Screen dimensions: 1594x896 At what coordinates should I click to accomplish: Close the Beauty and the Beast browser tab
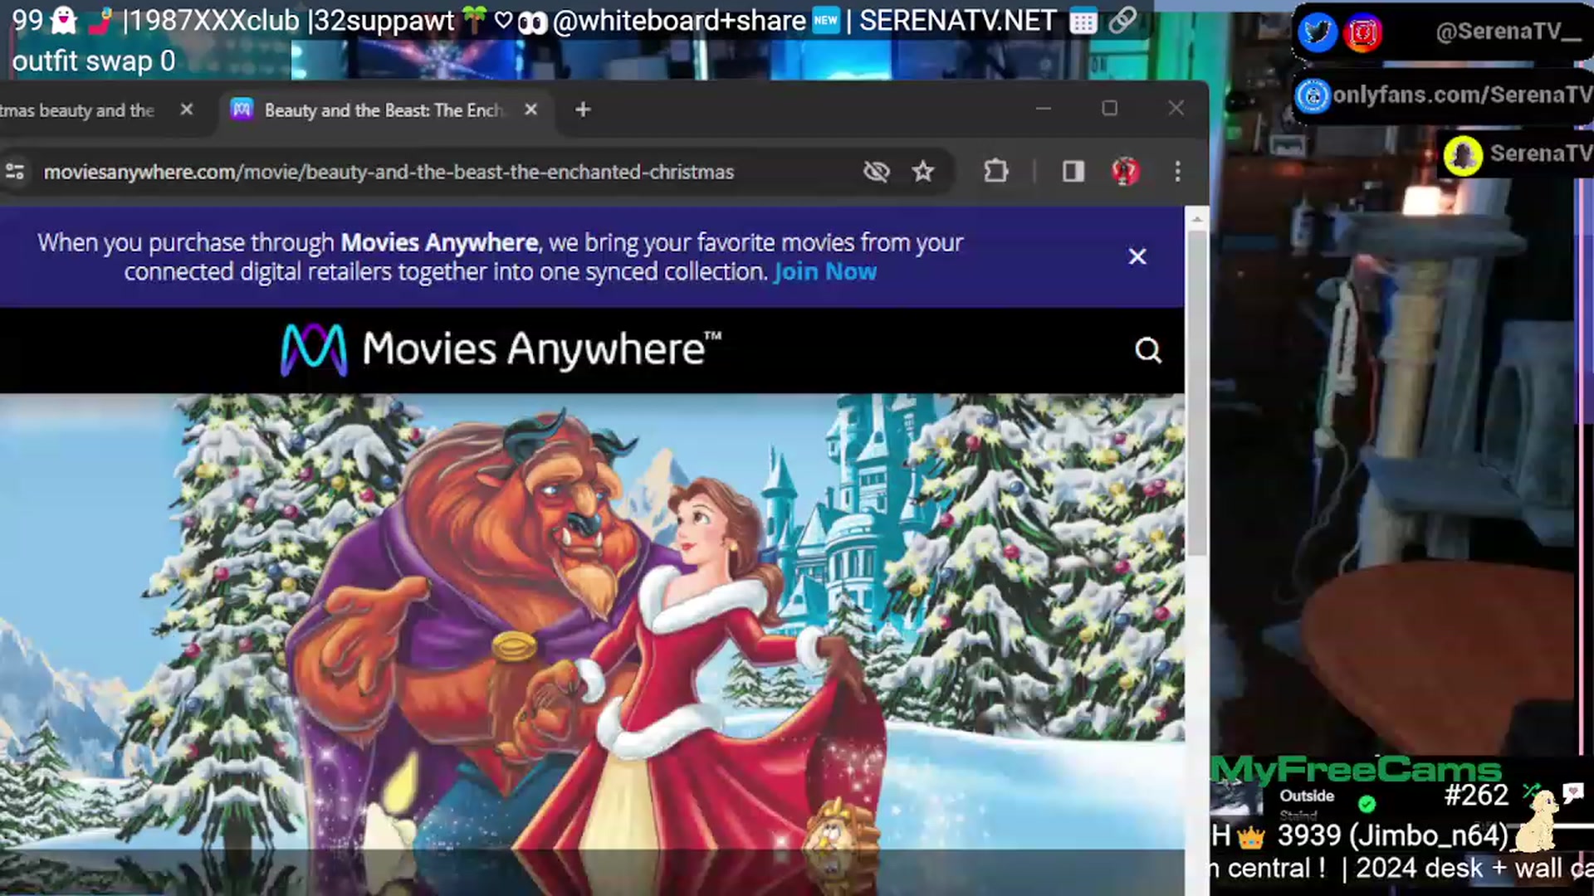531,110
